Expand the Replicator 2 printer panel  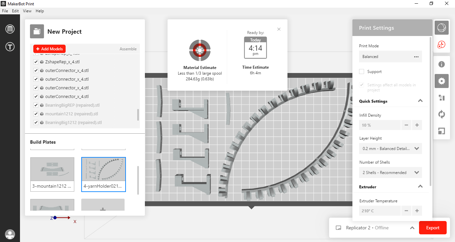[x=412, y=228]
